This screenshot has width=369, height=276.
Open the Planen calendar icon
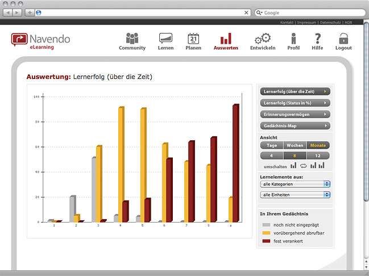(193, 39)
